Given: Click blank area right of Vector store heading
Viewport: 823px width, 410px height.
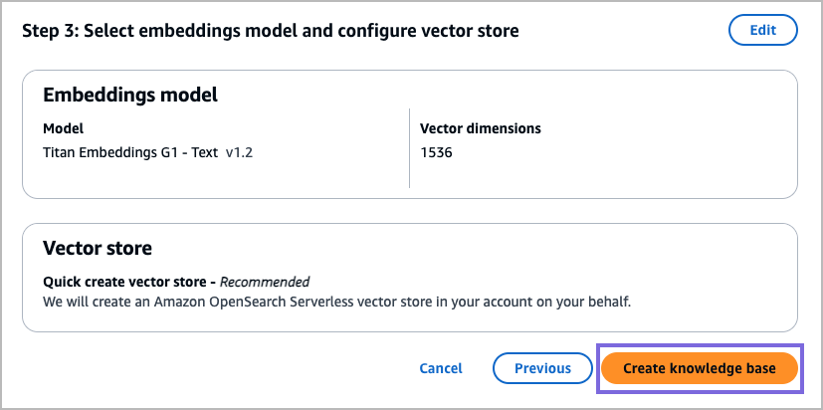Looking at the screenshot, I should click(498, 248).
